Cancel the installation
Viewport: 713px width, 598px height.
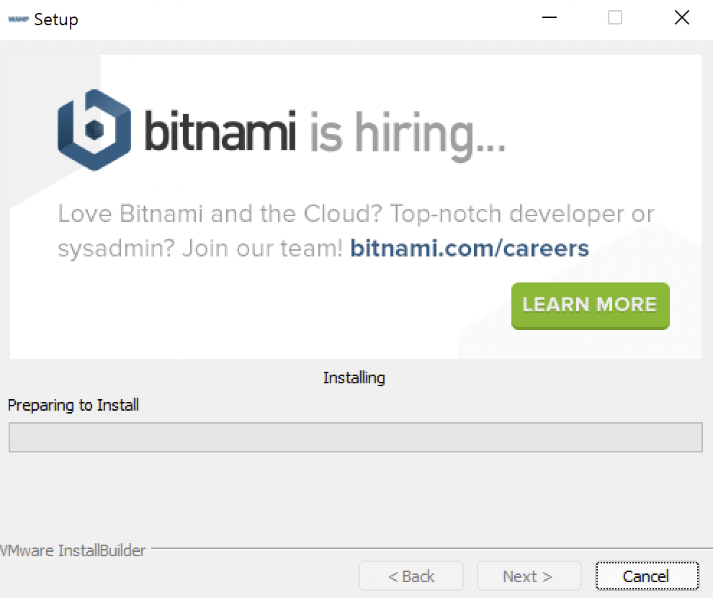tap(647, 576)
